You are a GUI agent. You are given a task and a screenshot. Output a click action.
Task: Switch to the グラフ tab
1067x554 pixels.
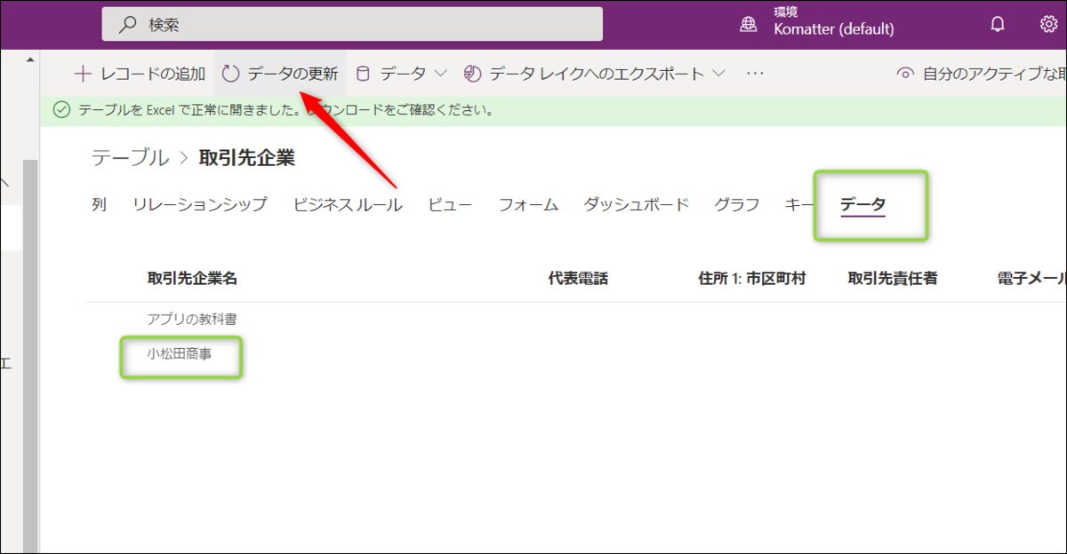coord(735,204)
